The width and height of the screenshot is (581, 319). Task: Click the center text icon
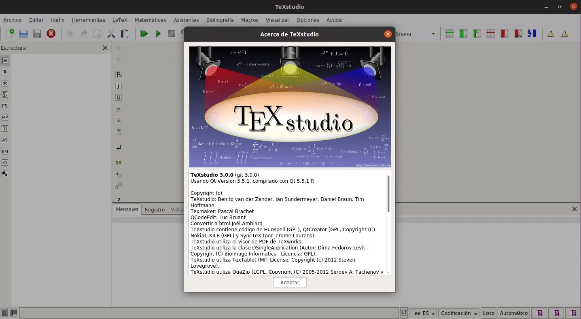pos(119,120)
